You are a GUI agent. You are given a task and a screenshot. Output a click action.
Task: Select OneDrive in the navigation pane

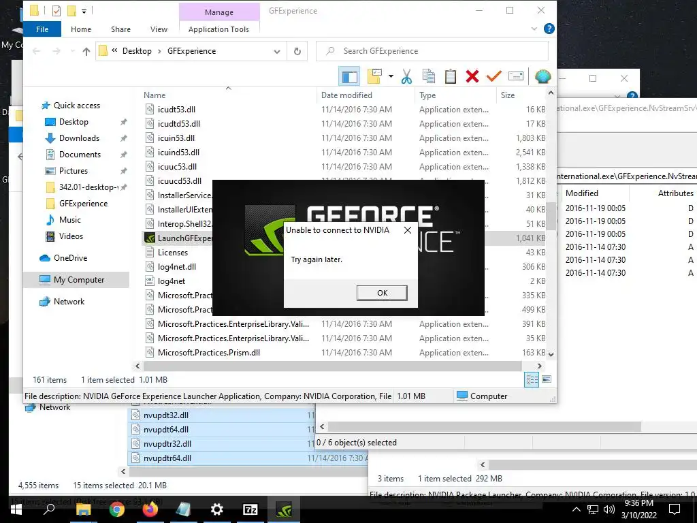click(70, 258)
